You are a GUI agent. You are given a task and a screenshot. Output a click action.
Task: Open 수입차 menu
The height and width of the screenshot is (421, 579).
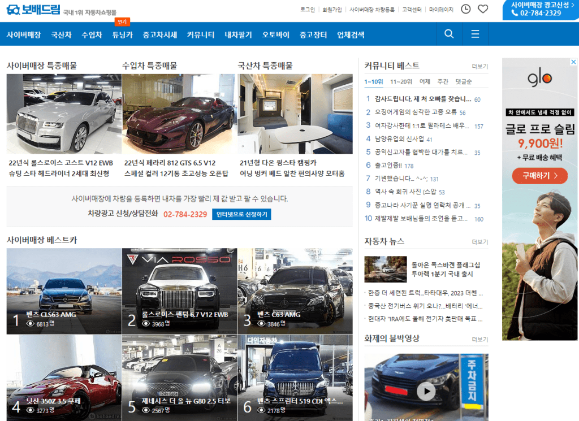(x=92, y=34)
